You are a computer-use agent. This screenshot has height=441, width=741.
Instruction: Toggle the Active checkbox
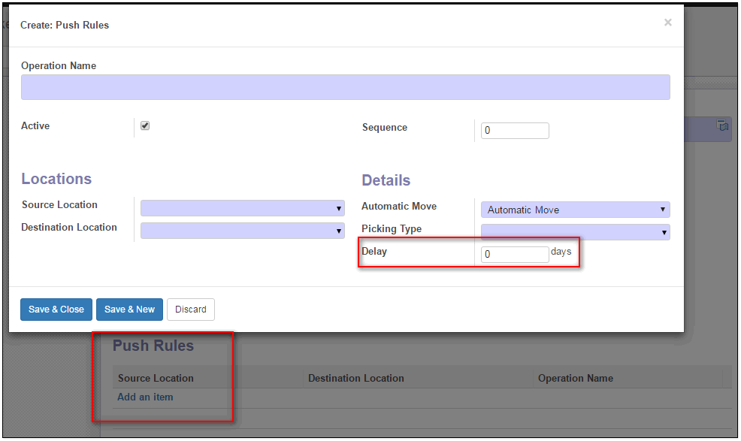(x=145, y=125)
